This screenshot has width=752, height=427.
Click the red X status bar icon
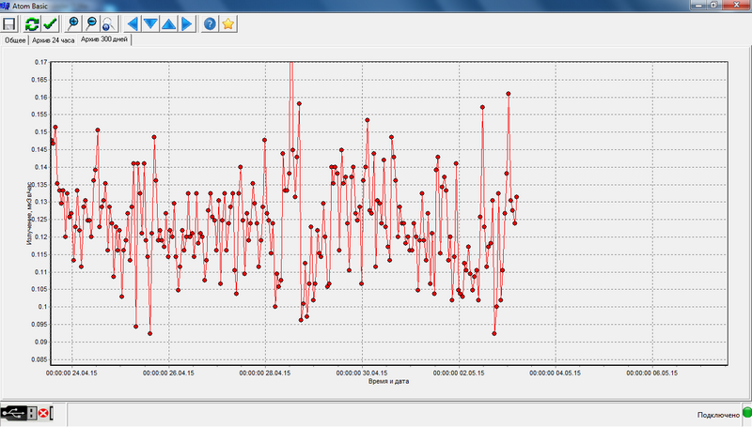coord(43,413)
